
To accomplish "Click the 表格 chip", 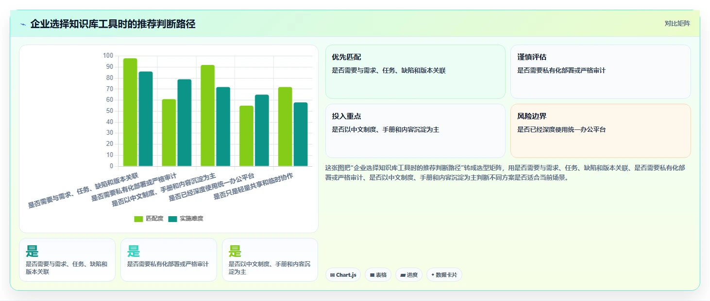I will coord(378,275).
